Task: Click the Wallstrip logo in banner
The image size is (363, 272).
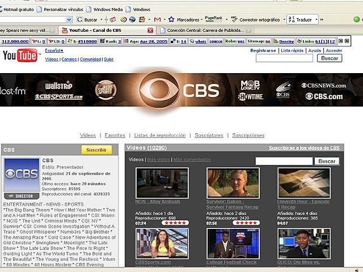Action: pyautogui.click(x=59, y=86)
